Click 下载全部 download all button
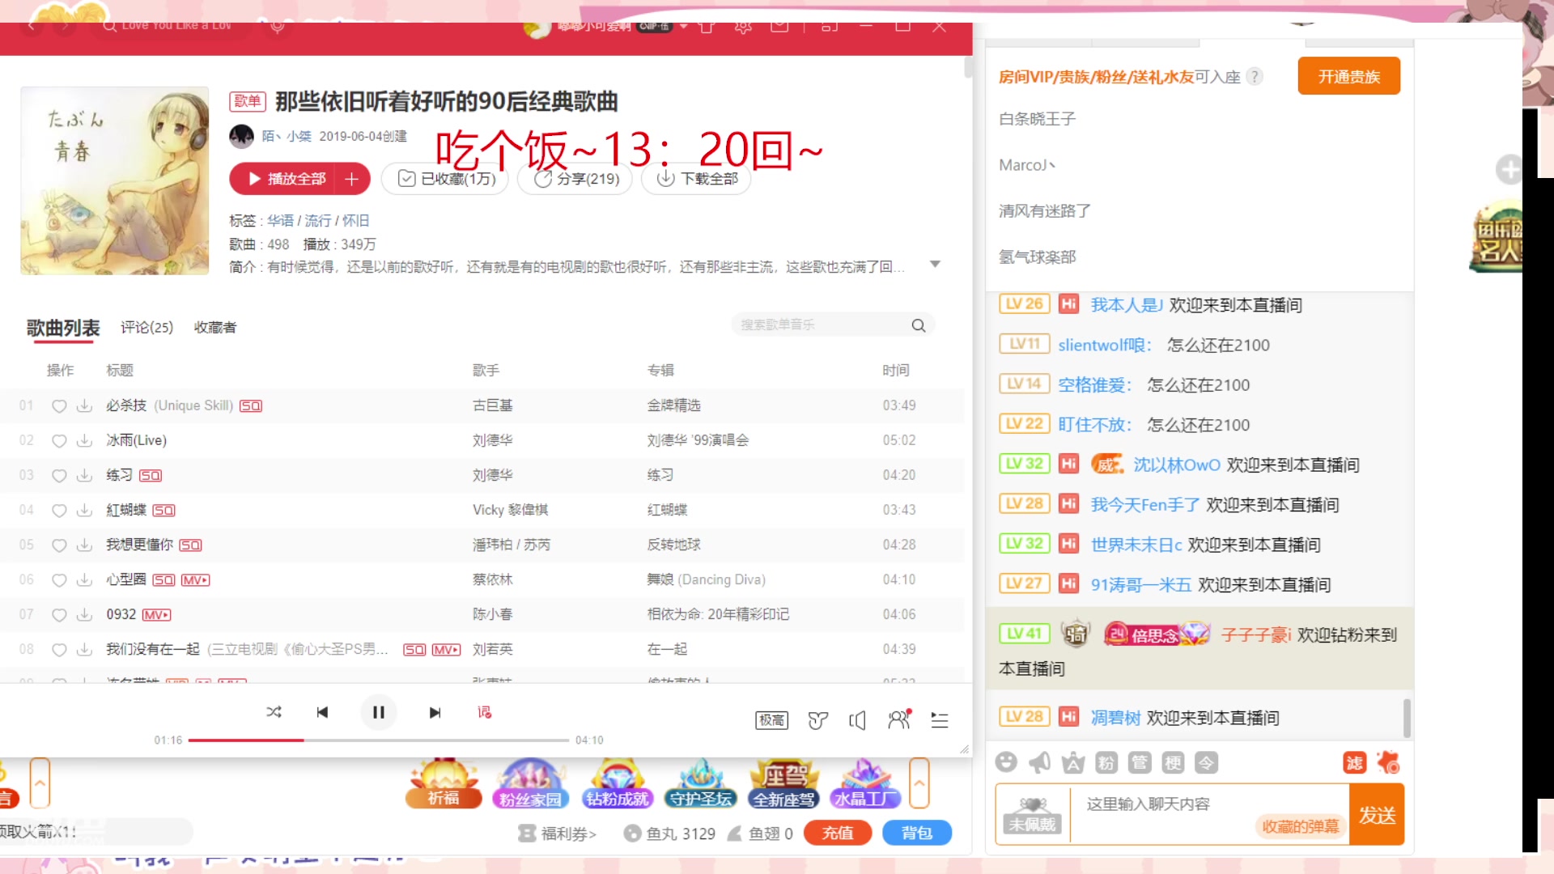Screen dimensions: 1554x874 pyautogui.click(x=697, y=179)
